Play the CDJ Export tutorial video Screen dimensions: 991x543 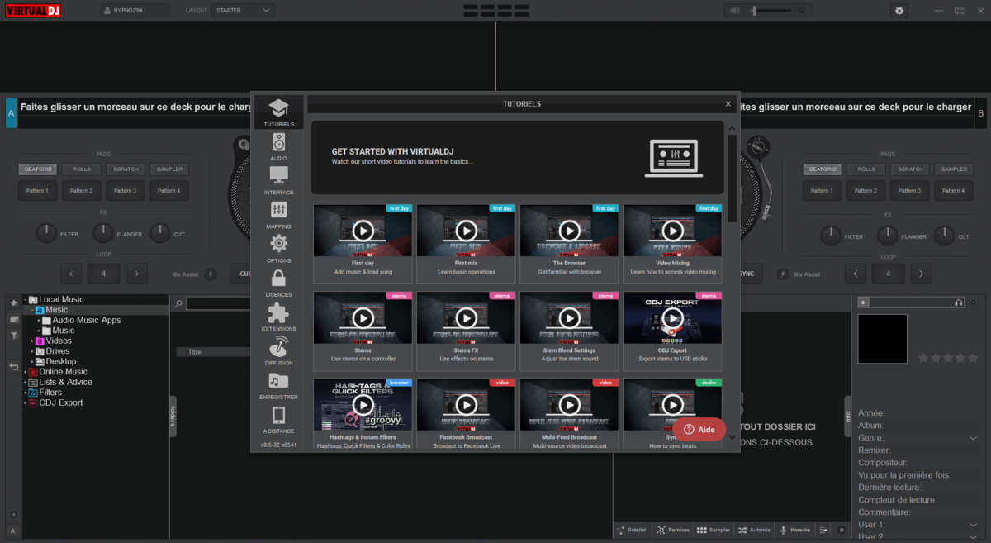point(672,317)
